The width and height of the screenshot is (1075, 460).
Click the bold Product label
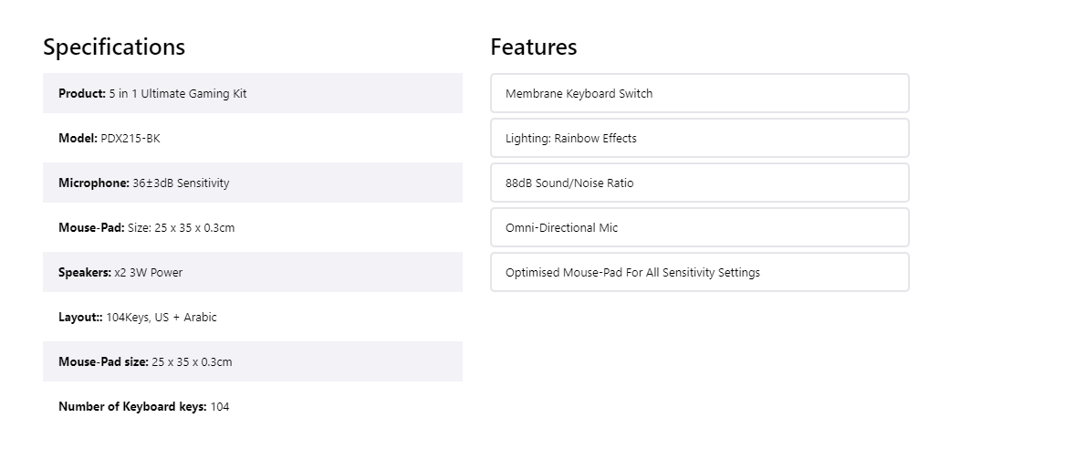pos(81,93)
